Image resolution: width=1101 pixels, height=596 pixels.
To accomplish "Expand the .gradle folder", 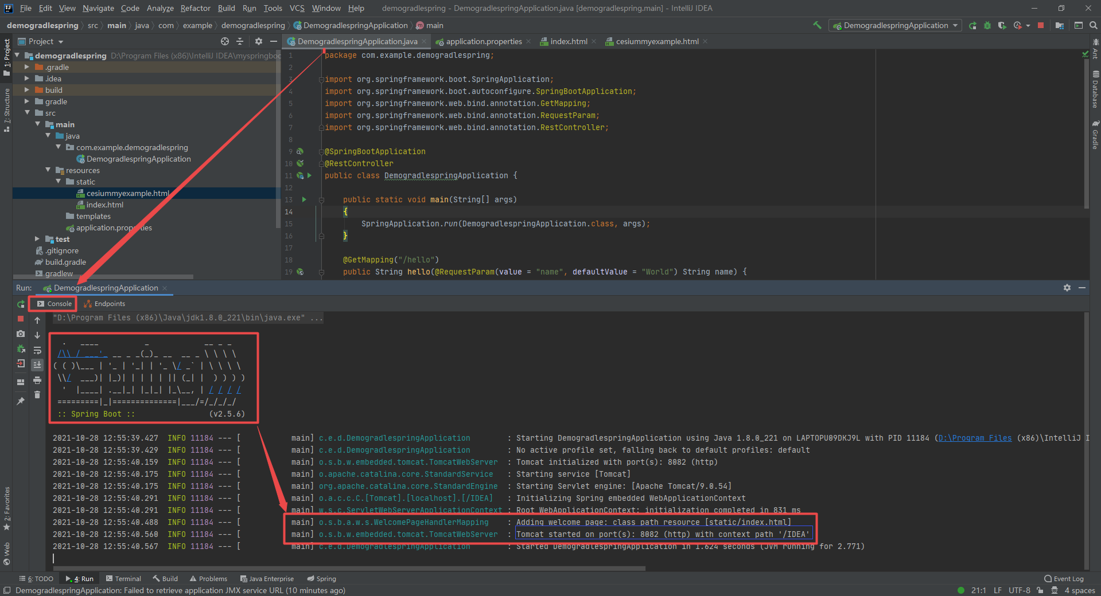I will (x=26, y=67).
